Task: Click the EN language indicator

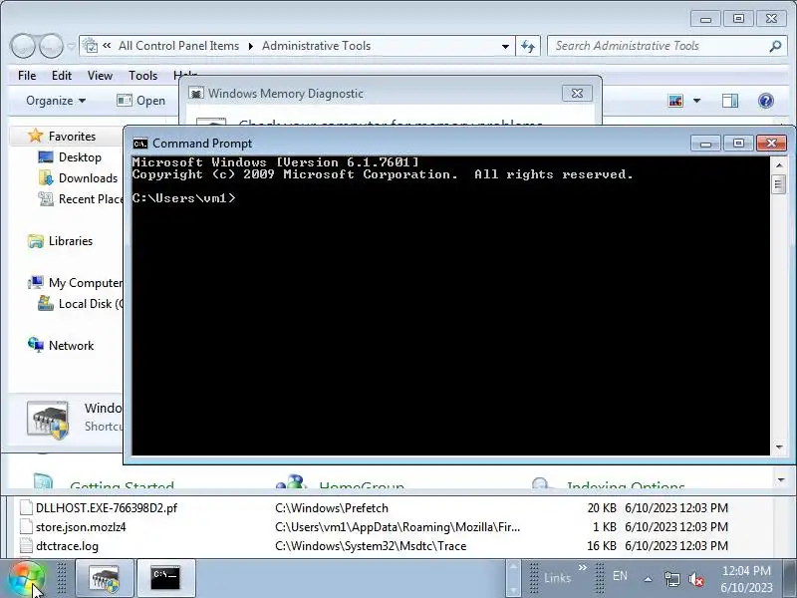Action: click(620, 576)
